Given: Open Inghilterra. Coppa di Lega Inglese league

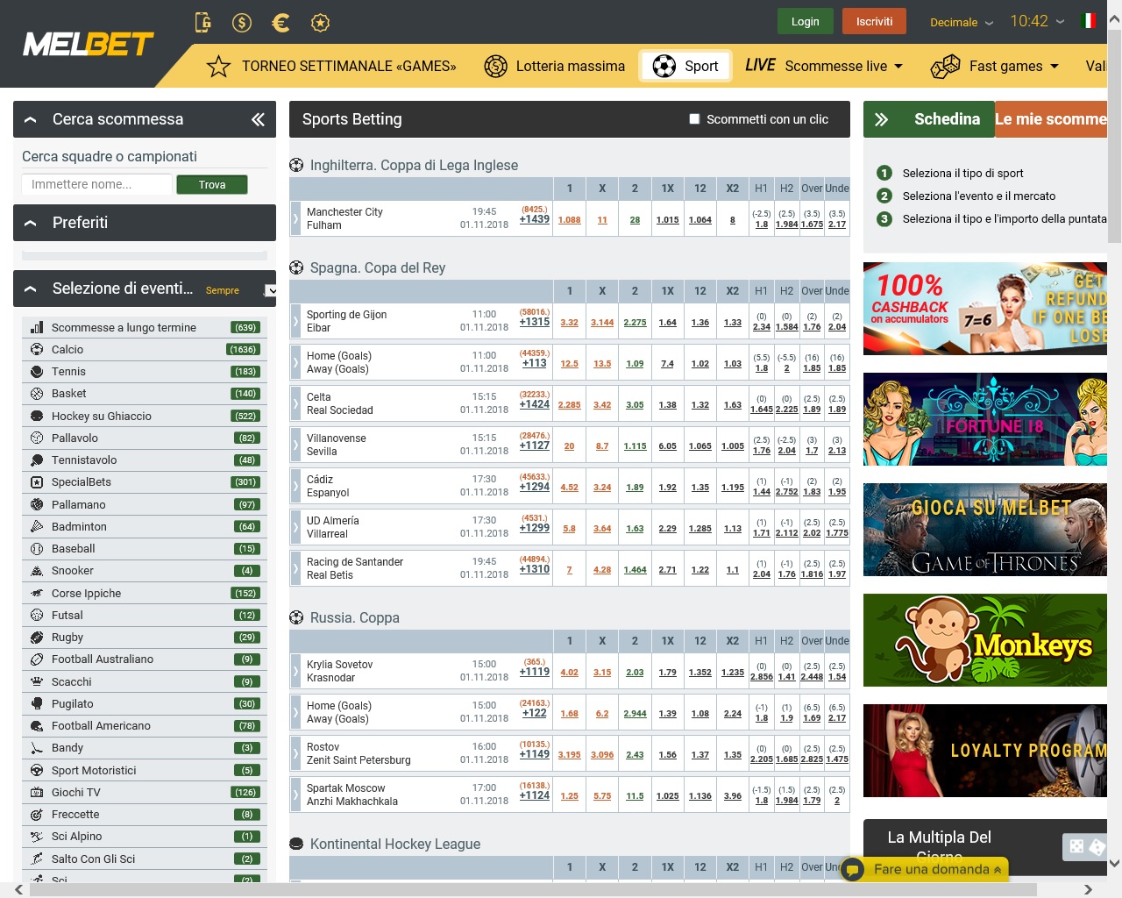Looking at the screenshot, I should tap(414, 165).
